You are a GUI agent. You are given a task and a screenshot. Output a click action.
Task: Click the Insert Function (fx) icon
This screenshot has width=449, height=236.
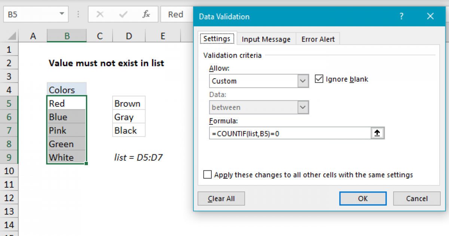pyautogui.click(x=146, y=14)
